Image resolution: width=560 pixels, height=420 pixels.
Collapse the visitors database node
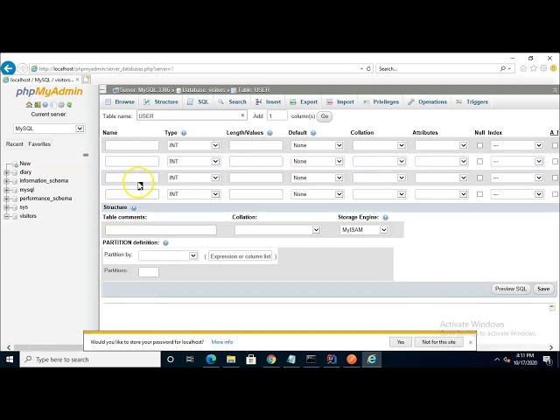click(x=6, y=216)
